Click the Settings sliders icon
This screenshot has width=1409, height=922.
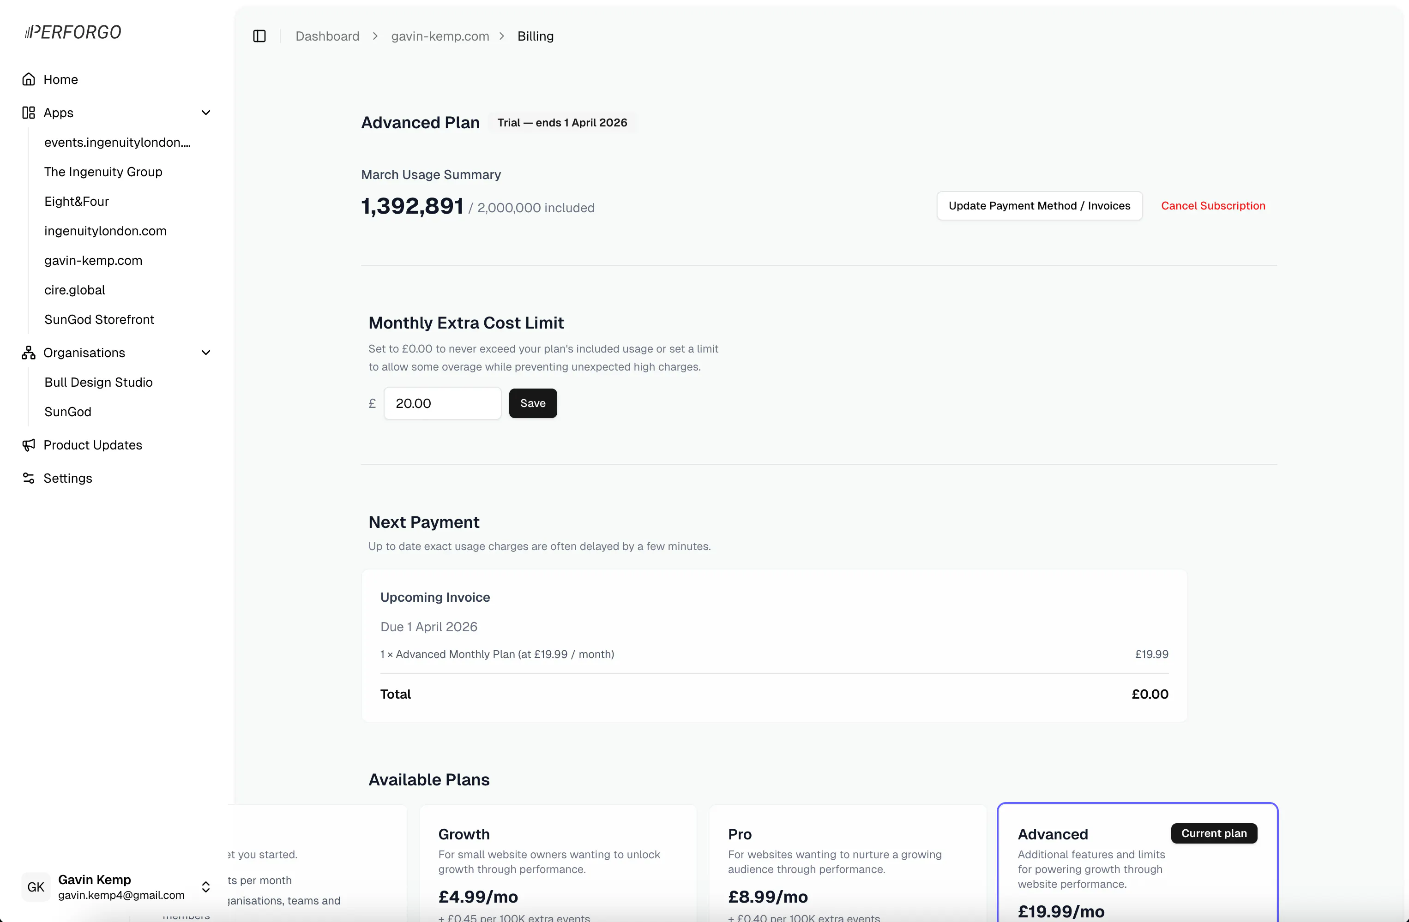[29, 478]
